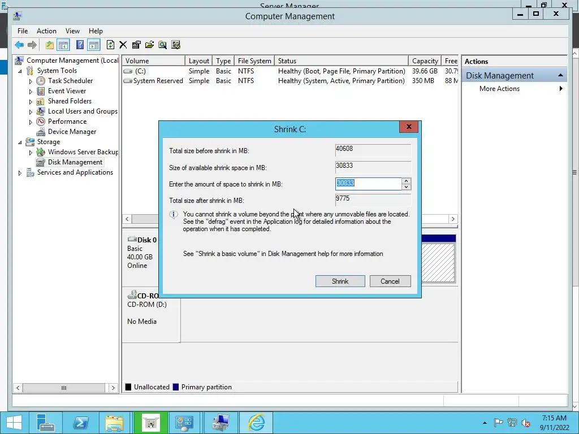The width and height of the screenshot is (579, 434).
Task: Click the shrink amount input field
Action: point(368,184)
